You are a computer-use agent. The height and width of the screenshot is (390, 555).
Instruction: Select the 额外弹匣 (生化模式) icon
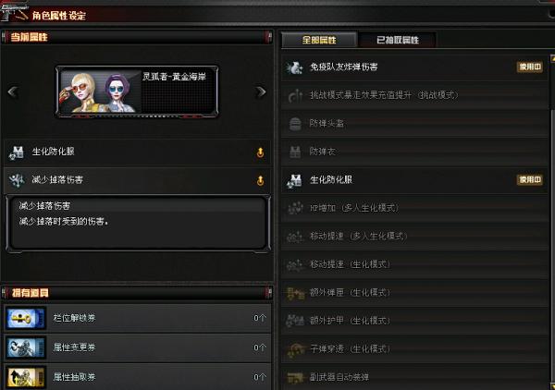[295, 293]
